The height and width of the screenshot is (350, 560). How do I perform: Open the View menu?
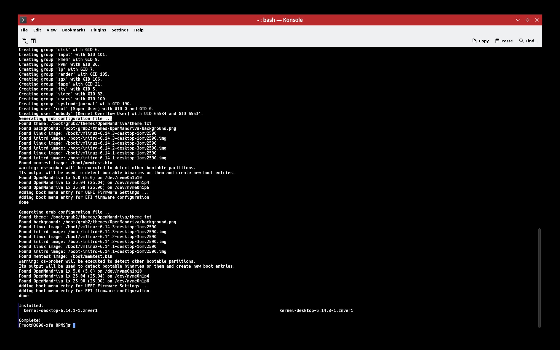click(x=51, y=30)
